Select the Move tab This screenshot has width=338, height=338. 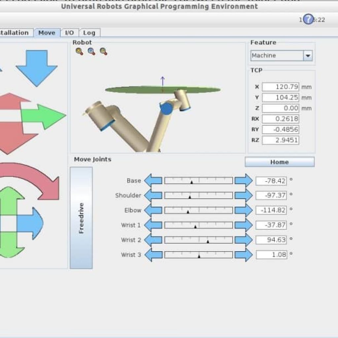click(x=47, y=33)
